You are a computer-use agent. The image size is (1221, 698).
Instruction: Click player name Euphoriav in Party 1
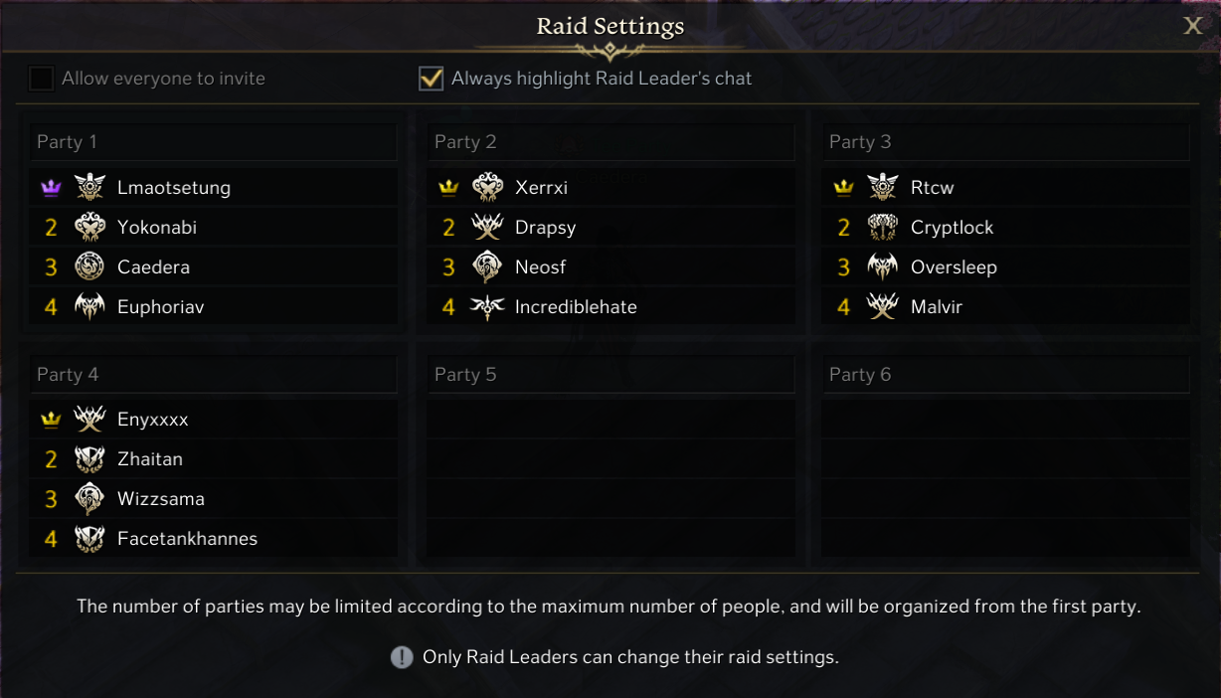coord(160,307)
